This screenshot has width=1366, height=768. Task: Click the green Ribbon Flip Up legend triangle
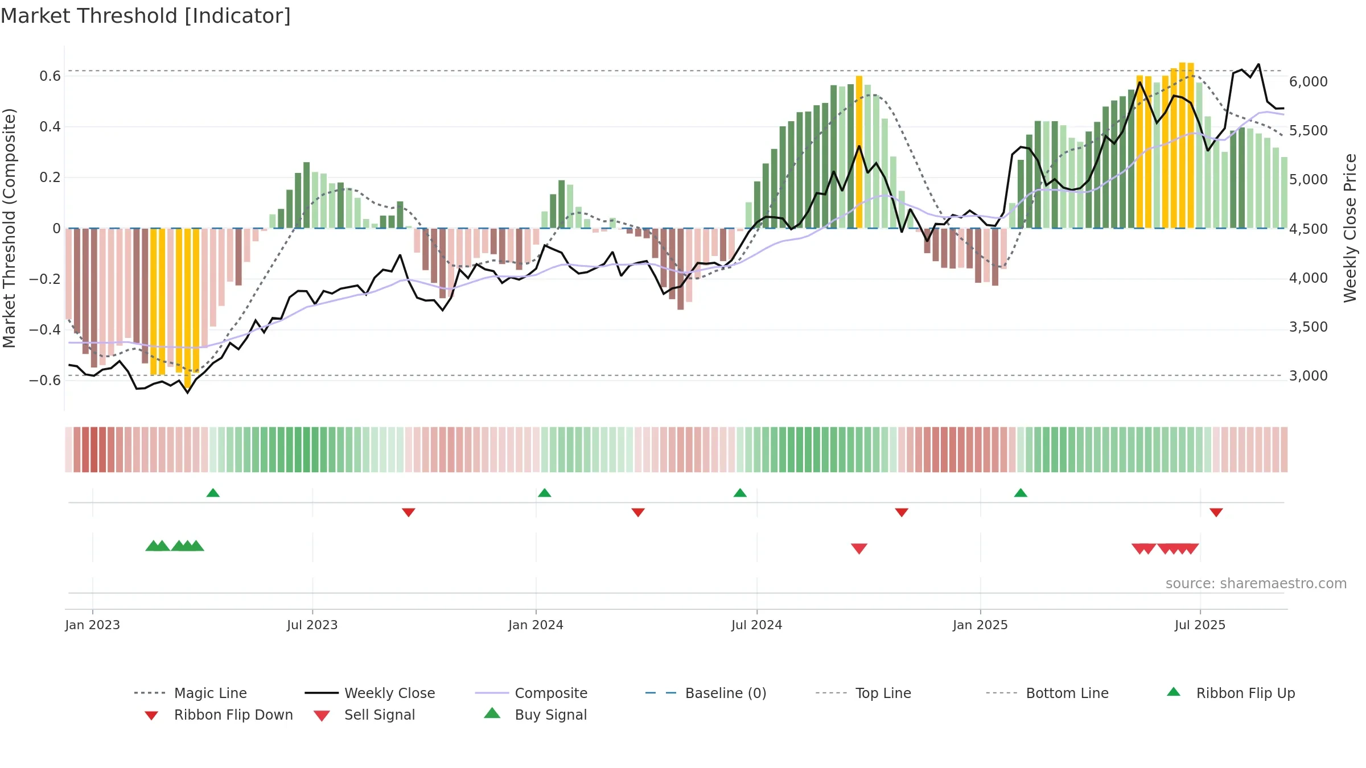[x=1174, y=692]
